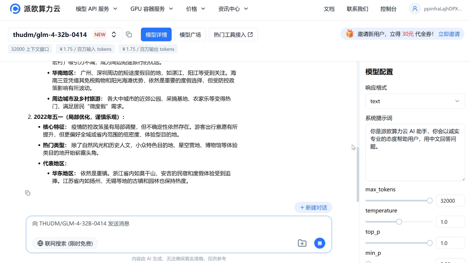The width and height of the screenshot is (470, 263).
Task: Click the 热门类型 bullet label
Action: point(55,145)
